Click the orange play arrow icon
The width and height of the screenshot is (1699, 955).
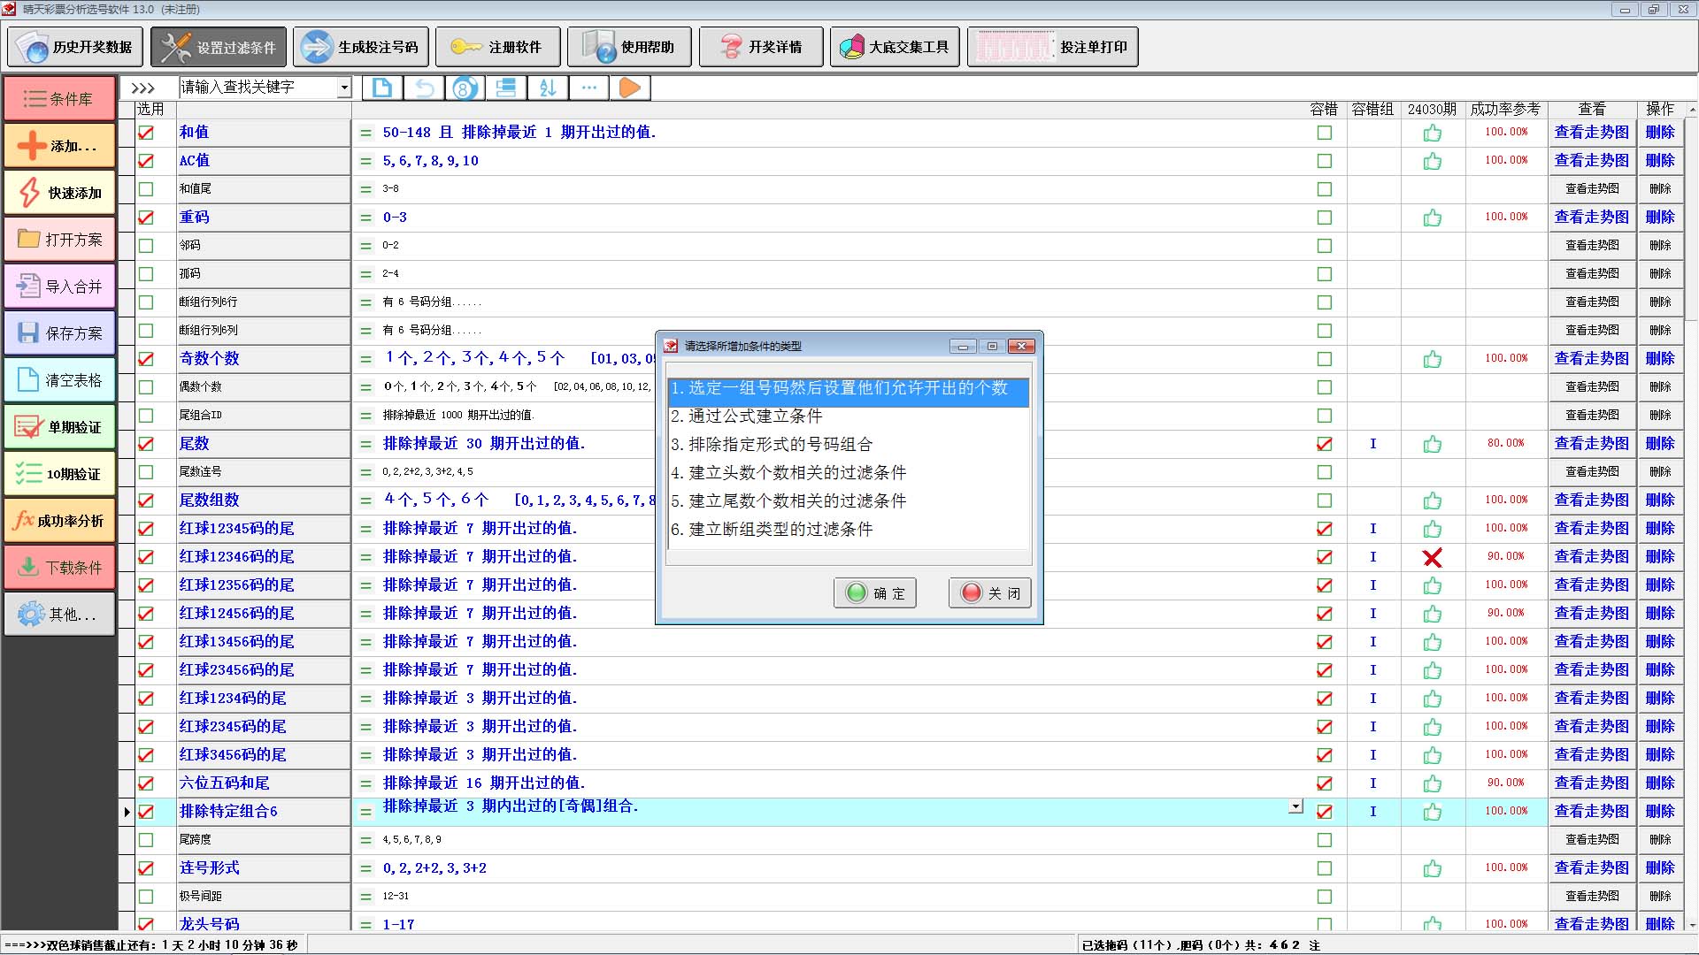[x=629, y=88]
